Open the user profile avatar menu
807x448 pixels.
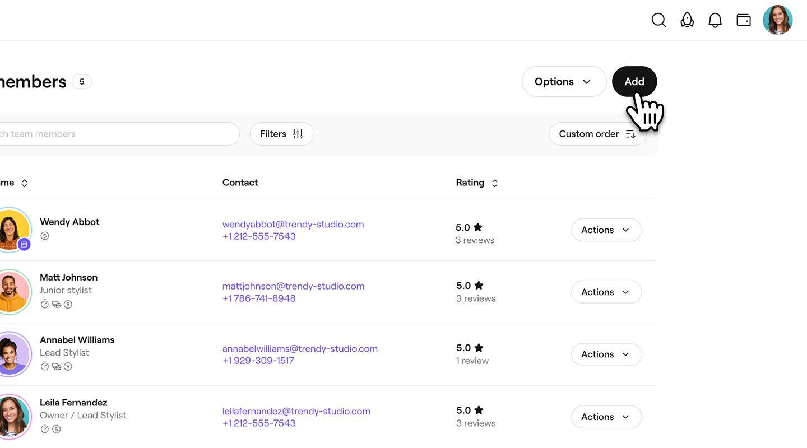tap(777, 20)
